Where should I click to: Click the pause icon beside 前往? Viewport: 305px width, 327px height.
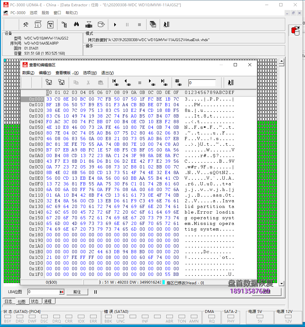click(95, 292)
